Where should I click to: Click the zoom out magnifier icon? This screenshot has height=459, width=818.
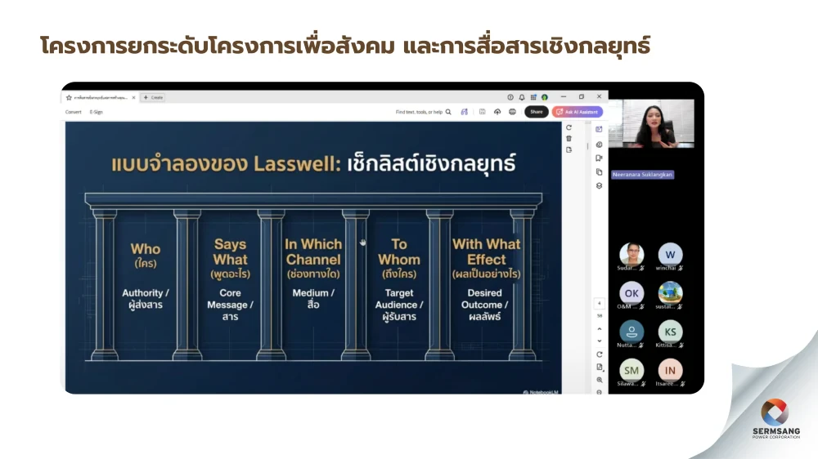pyautogui.click(x=600, y=392)
